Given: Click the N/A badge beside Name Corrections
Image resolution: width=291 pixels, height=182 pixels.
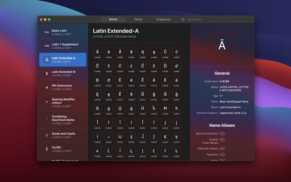Looking at the screenshot, I should (x=222, y=134).
